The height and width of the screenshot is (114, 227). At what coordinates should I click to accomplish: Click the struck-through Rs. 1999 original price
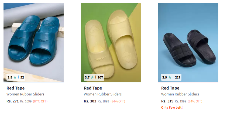tap(181, 101)
